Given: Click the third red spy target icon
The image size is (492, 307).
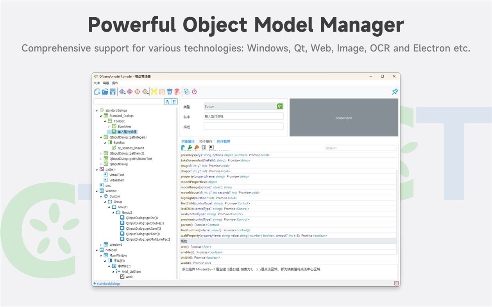Looking at the screenshot, I should [x=137, y=92].
